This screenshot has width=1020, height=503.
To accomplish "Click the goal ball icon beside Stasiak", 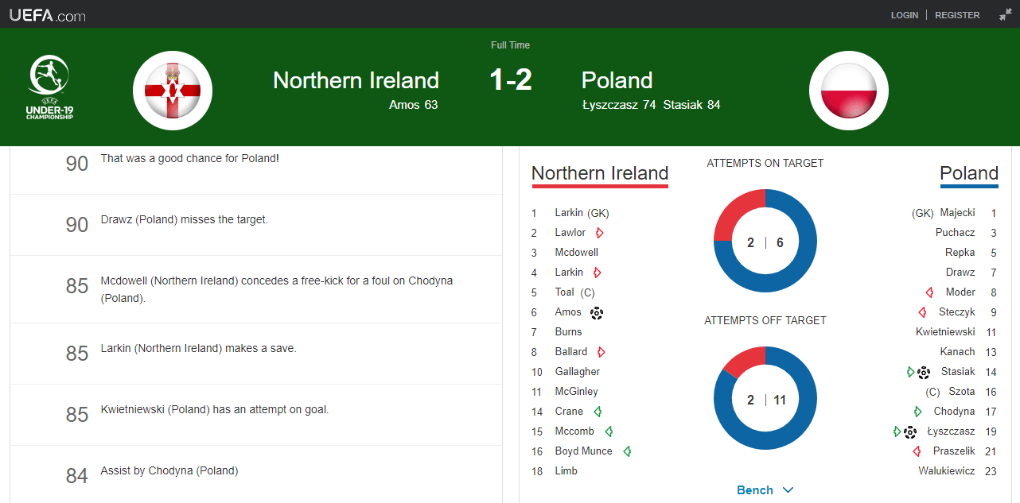I will pyautogui.click(x=924, y=372).
